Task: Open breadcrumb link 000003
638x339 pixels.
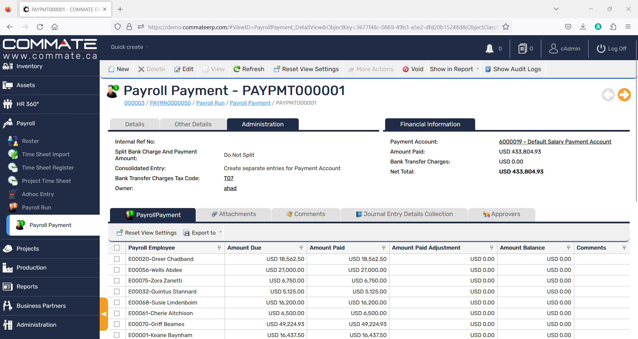Action: (x=134, y=103)
